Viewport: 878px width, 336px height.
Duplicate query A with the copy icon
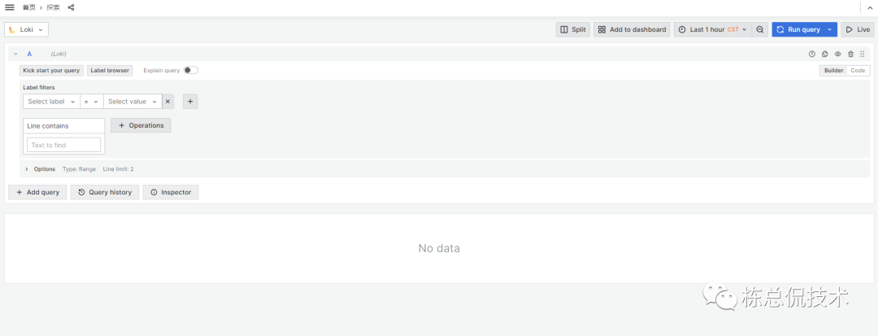(824, 54)
